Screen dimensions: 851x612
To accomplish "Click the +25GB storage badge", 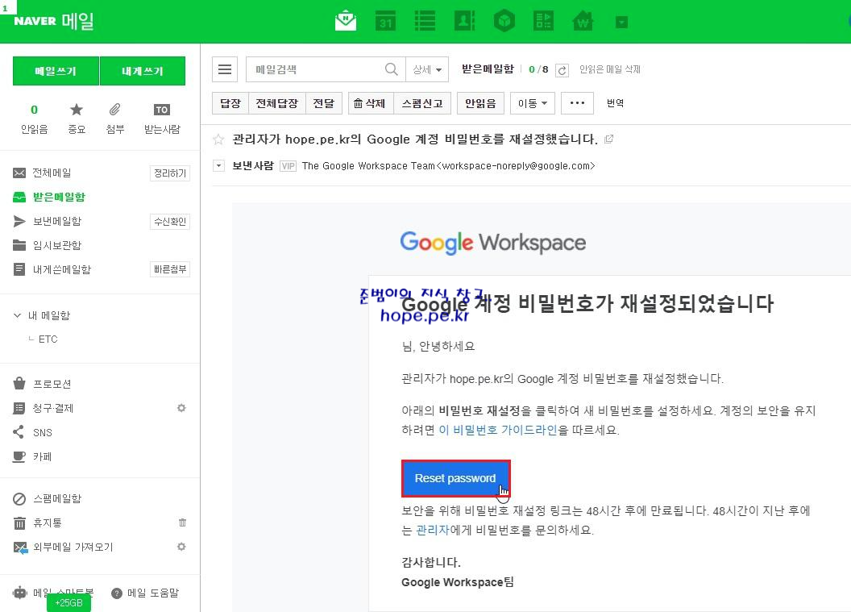I will [x=69, y=603].
